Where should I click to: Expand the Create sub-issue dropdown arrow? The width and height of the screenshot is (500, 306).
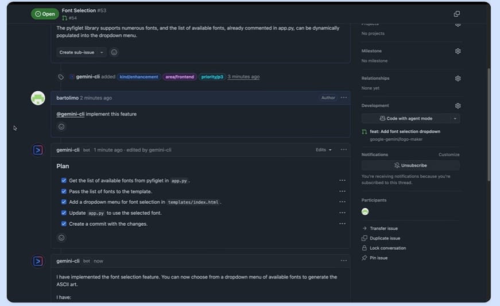click(x=102, y=52)
